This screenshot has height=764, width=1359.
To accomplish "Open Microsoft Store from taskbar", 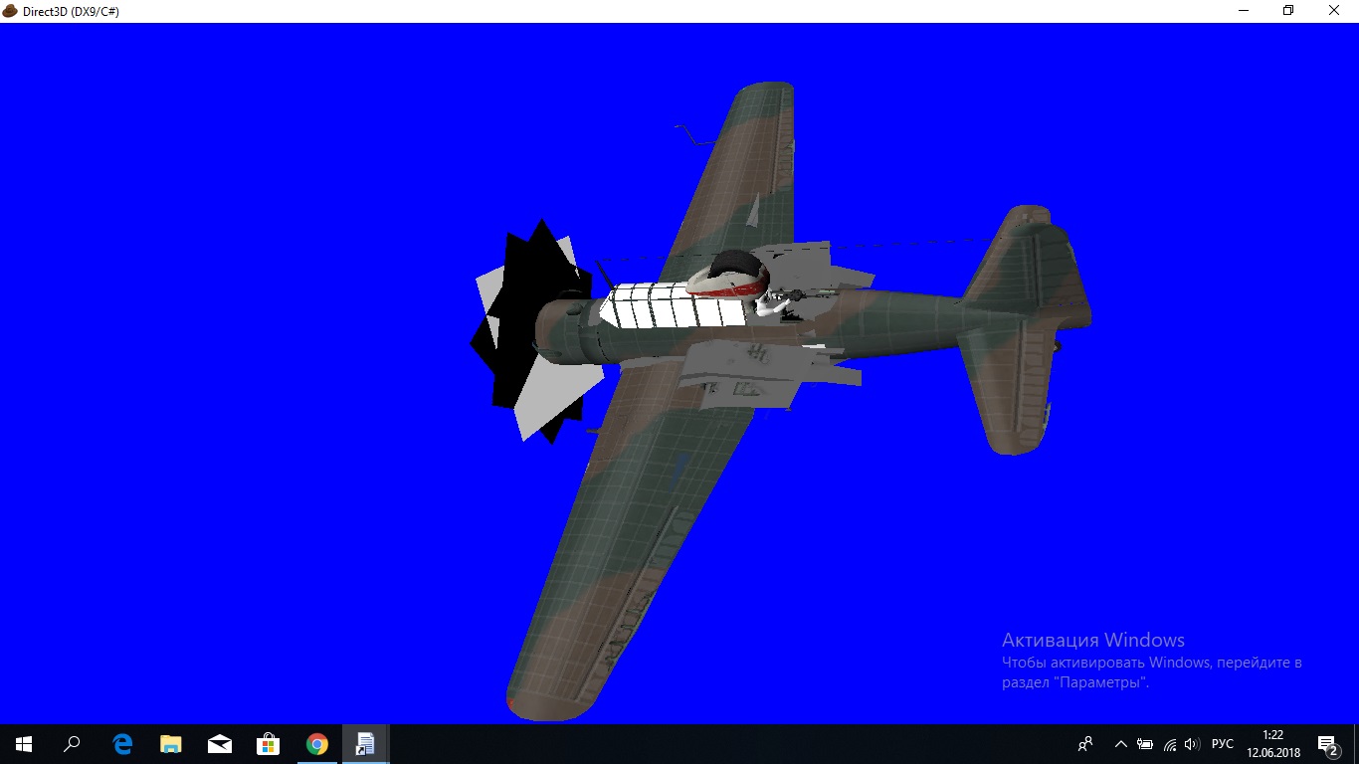I will point(269,744).
